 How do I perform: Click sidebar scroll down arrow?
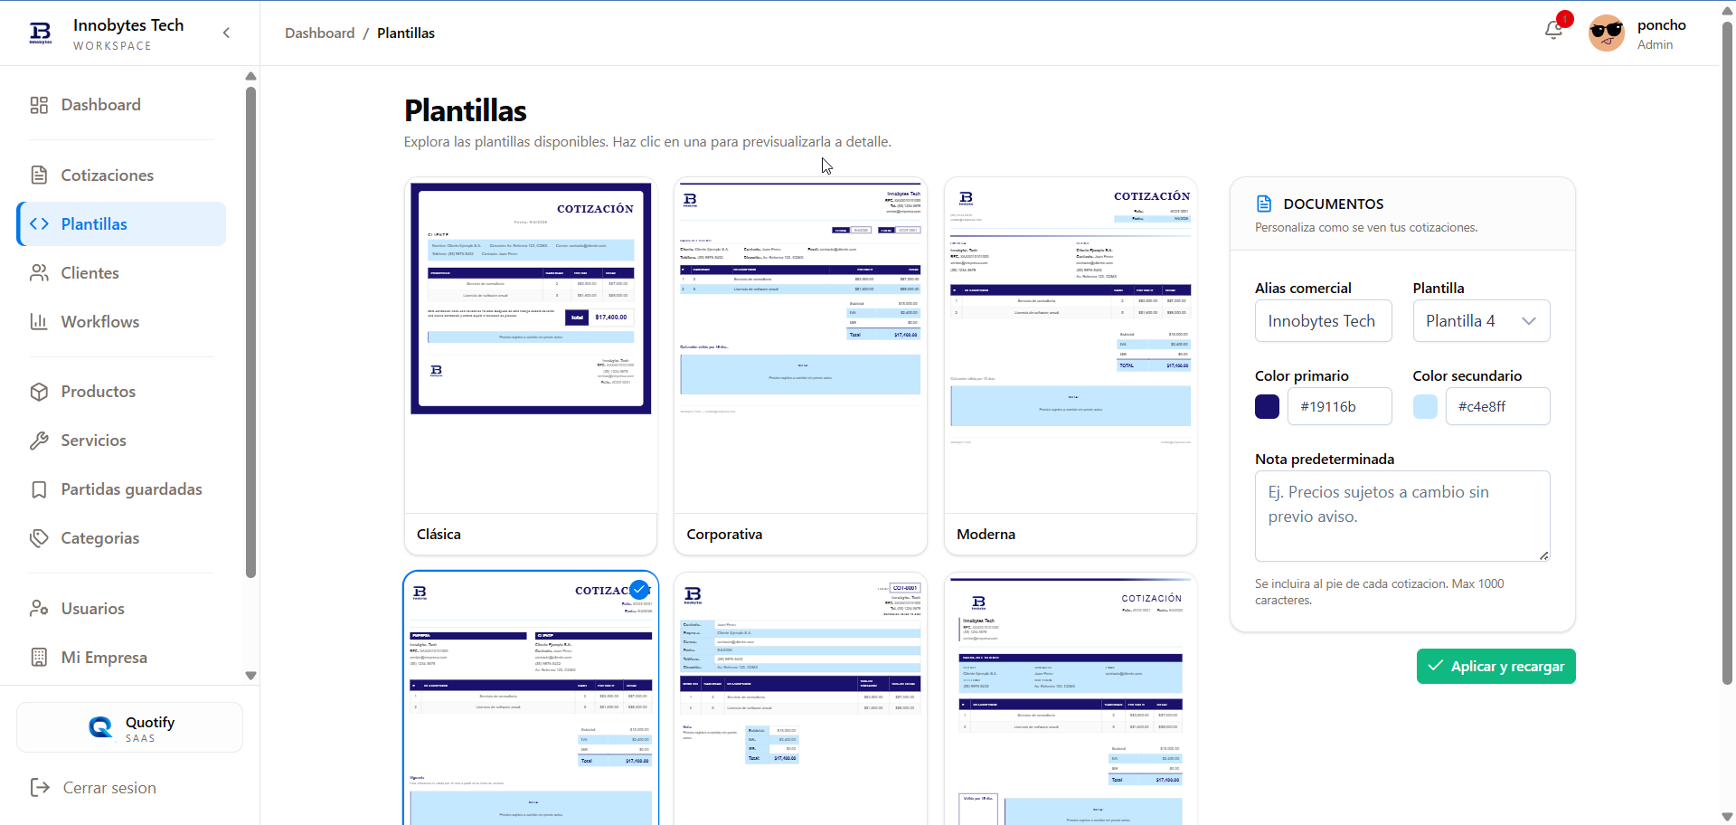(x=250, y=676)
